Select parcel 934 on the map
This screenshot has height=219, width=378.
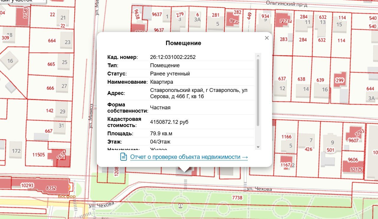pyautogui.click(x=265, y=16)
